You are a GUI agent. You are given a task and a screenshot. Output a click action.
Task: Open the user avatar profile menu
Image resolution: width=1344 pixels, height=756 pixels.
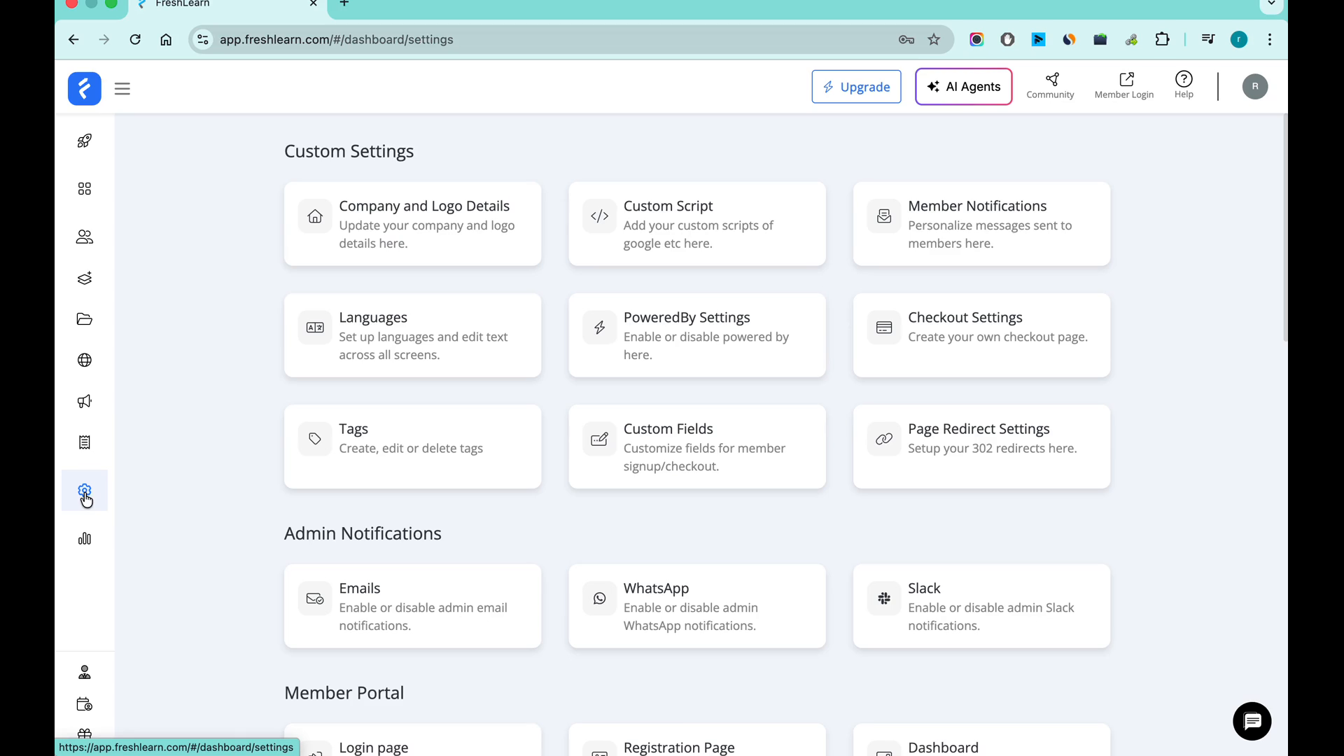1254,87
